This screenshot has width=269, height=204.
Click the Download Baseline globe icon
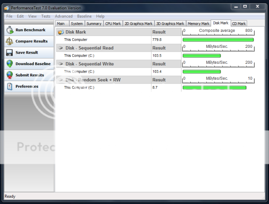click(x=9, y=64)
